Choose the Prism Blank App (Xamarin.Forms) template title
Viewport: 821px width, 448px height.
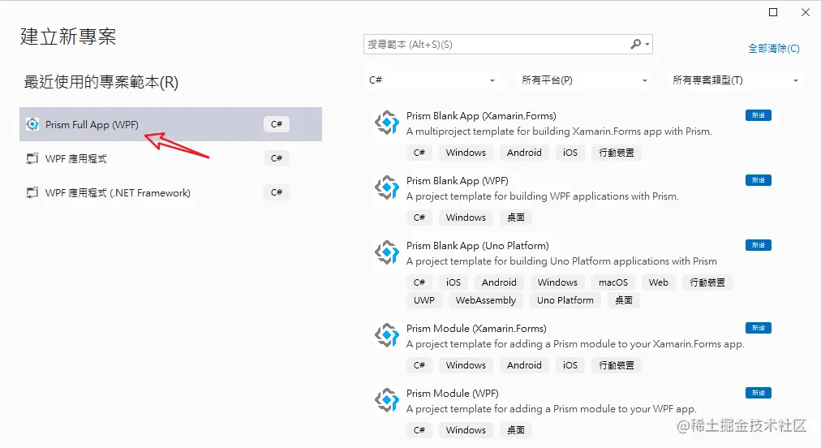pyautogui.click(x=481, y=116)
